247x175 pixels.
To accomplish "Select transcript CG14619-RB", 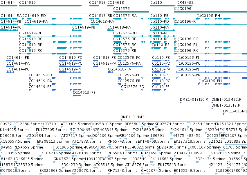I will pyautogui.click(x=84, y=27).
